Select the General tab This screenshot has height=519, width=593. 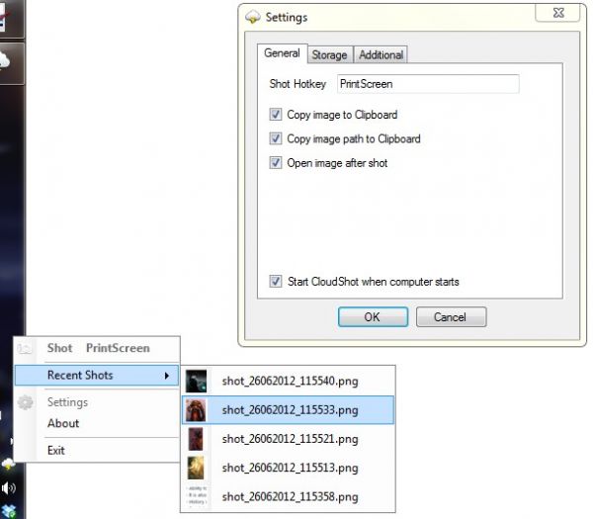282,53
